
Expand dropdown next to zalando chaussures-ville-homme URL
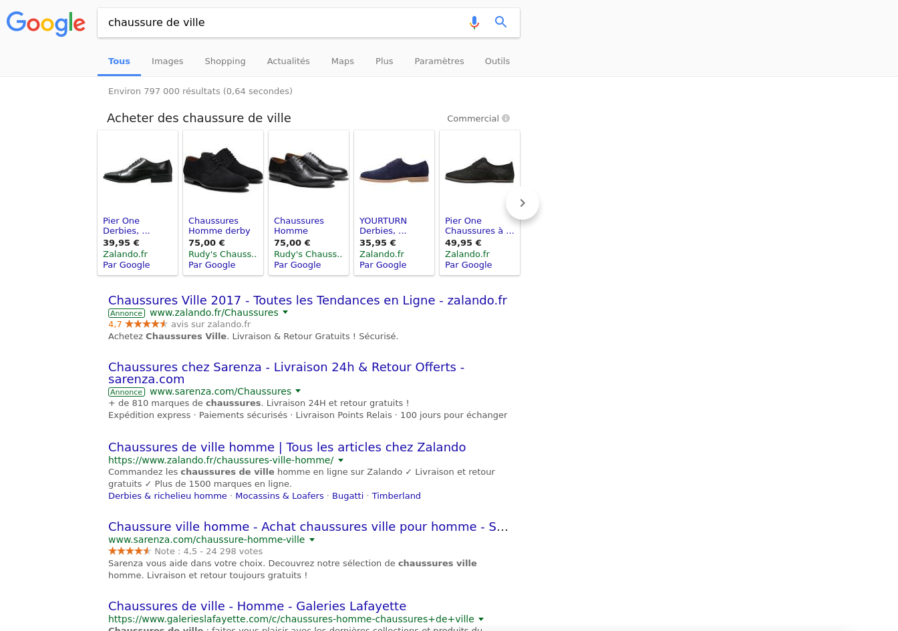click(341, 460)
